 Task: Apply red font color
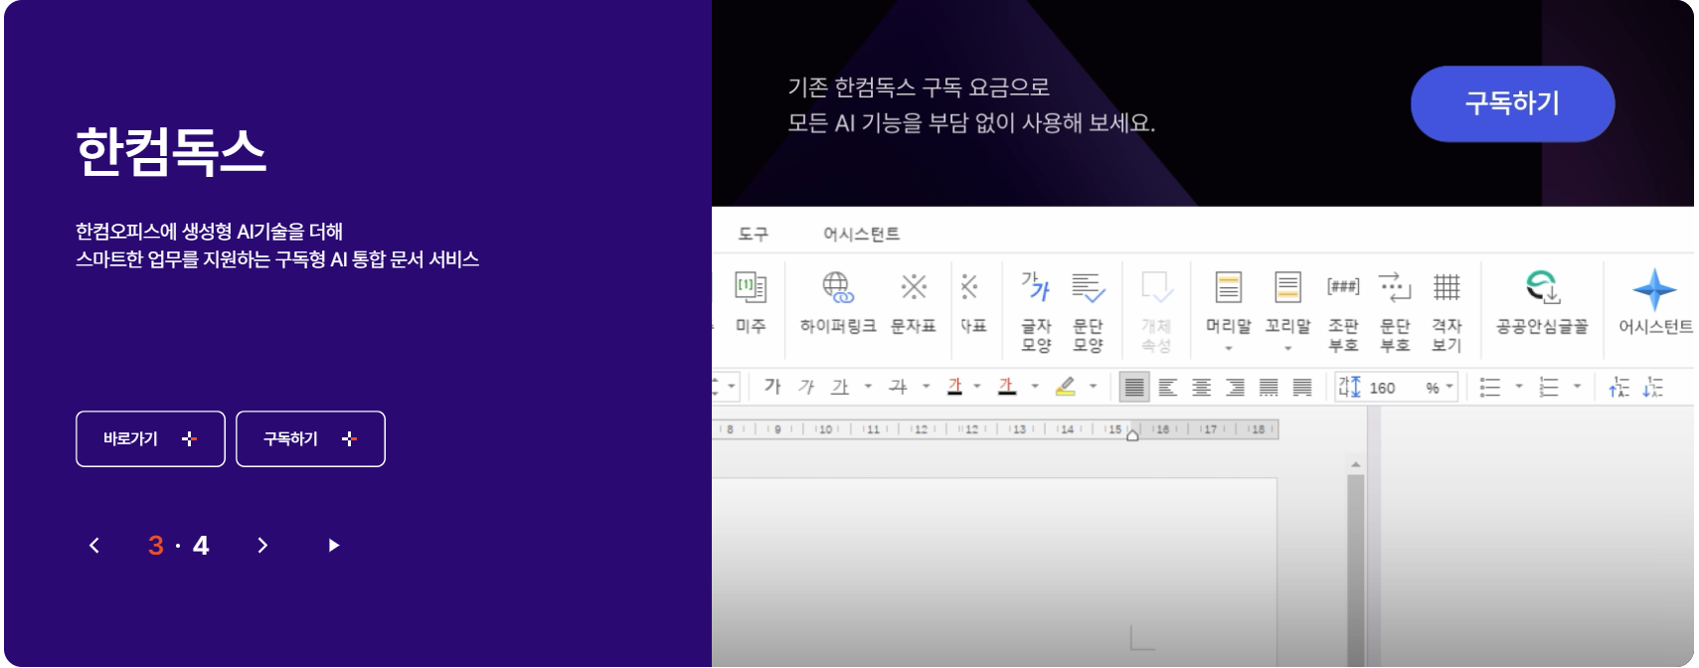955,387
